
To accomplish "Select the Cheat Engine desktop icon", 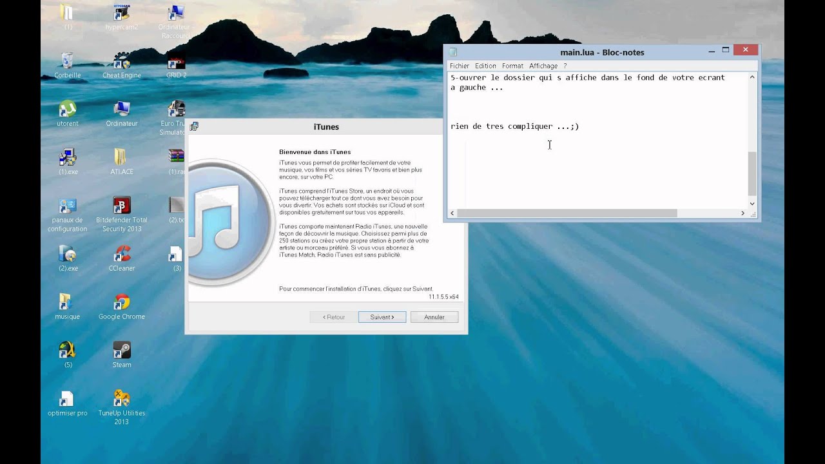I will pos(122,66).
